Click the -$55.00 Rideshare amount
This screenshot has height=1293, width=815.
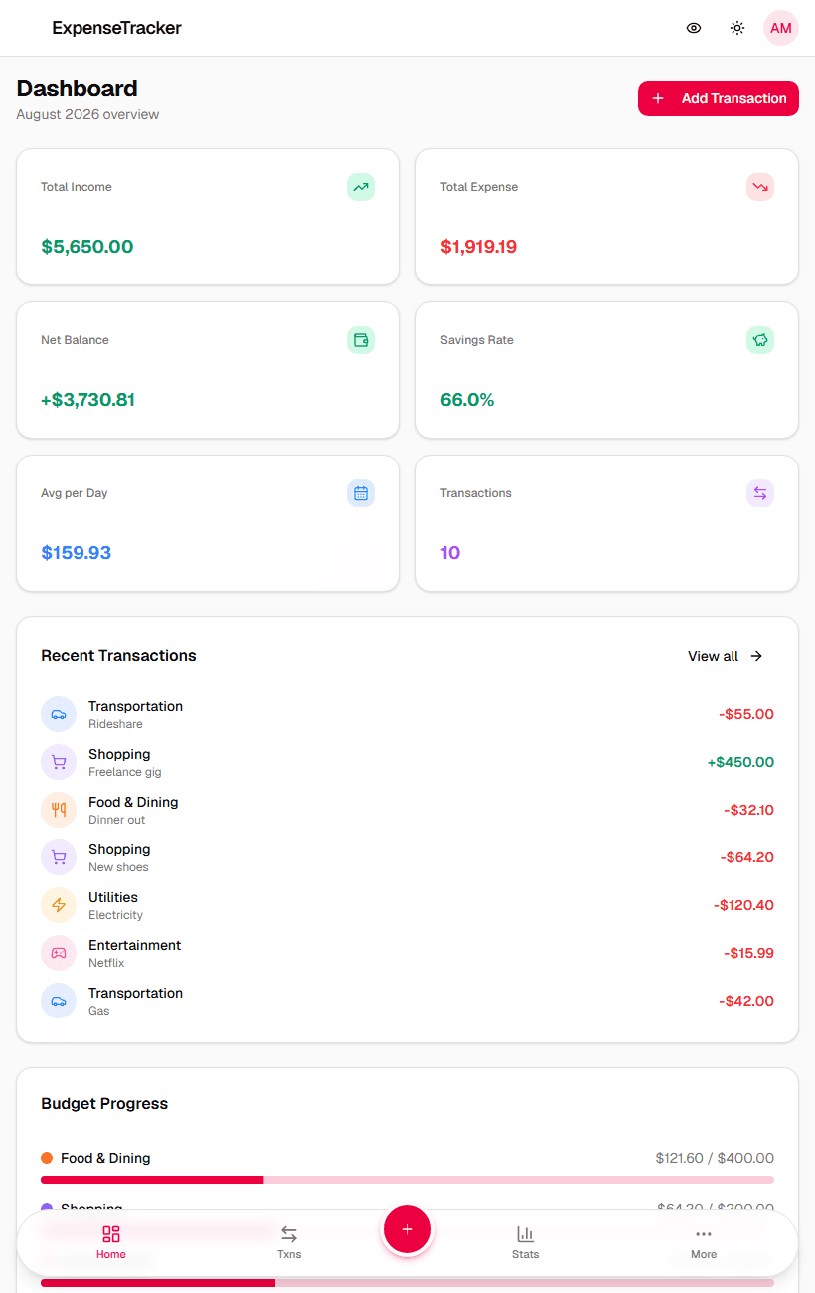(x=746, y=714)
